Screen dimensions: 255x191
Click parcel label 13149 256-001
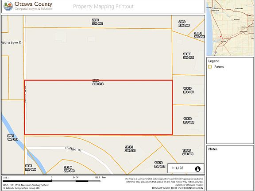tap(188, 152)
